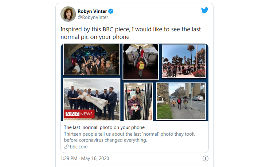Image resolution: width=266 pixels, height=167 pixels.
Task: Click the blue verified badge
Action: tap(111, 11)
